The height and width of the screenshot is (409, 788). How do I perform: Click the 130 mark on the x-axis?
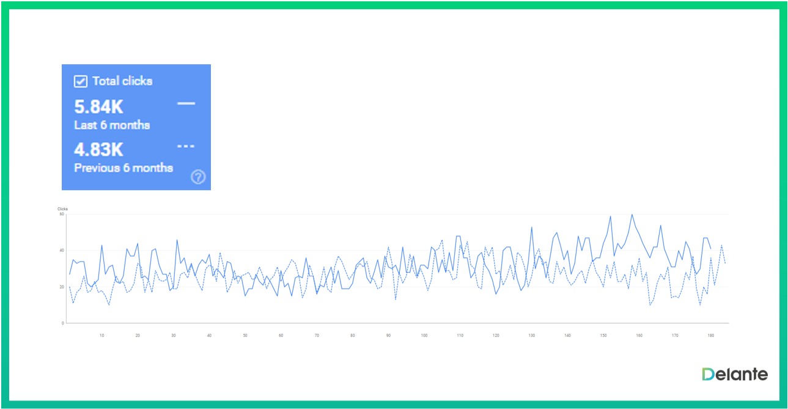(x=532, y=335)
